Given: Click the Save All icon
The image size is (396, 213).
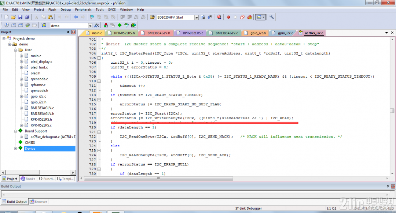Looking at the screenshot, I should [27, 17].
